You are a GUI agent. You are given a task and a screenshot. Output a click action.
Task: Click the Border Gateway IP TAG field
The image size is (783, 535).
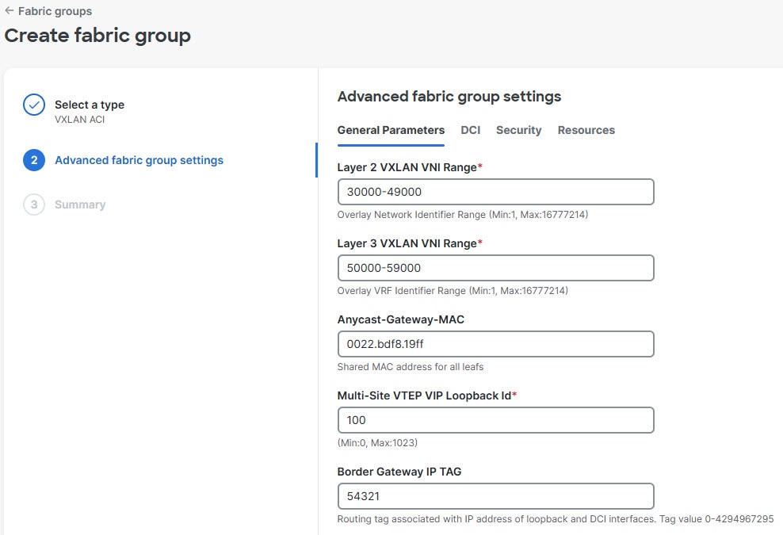coord(495,496)
